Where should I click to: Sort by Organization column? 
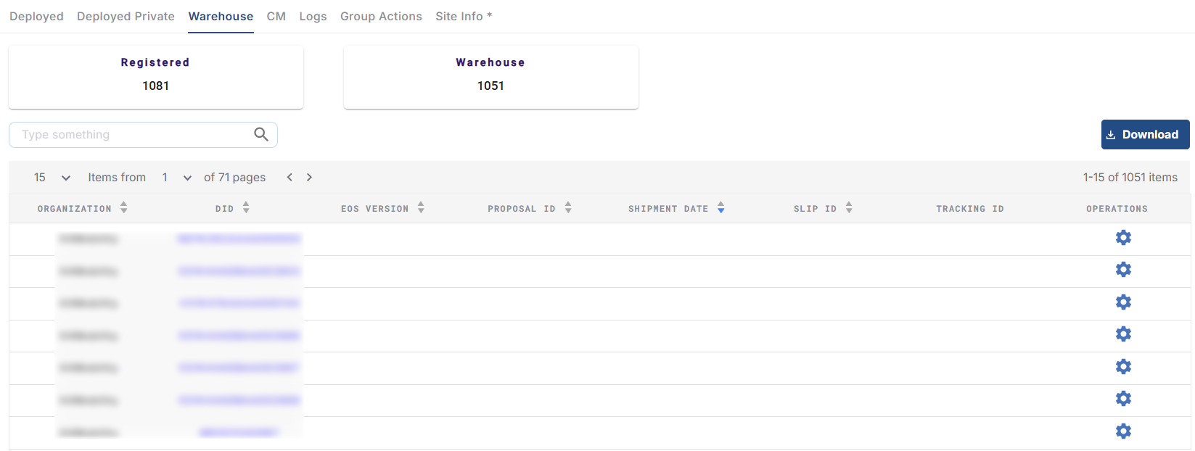[124, 208]
